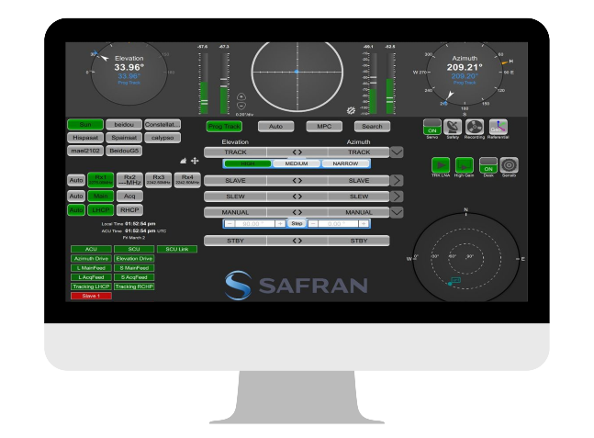
Task: Collapse the TRACK row chevron
Action: tap(397, 152)
